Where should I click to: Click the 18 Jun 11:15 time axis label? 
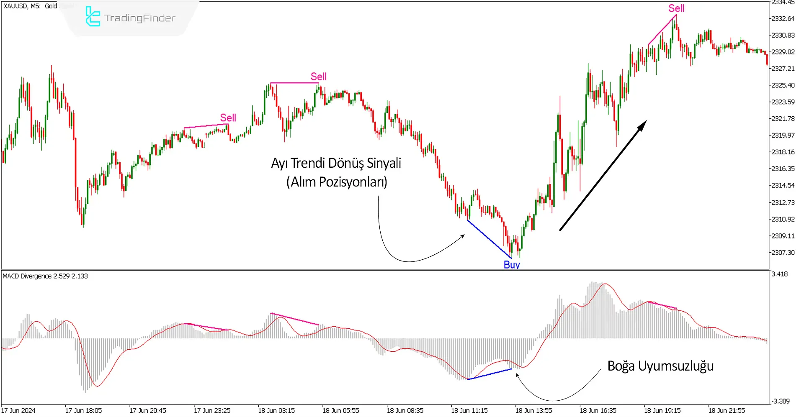[469, 410]
